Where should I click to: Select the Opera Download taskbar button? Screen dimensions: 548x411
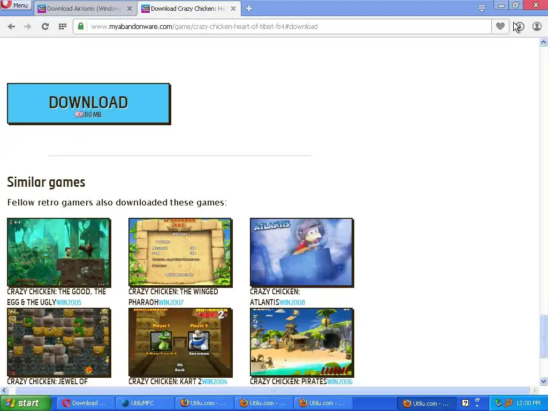(x=85, y=403)
